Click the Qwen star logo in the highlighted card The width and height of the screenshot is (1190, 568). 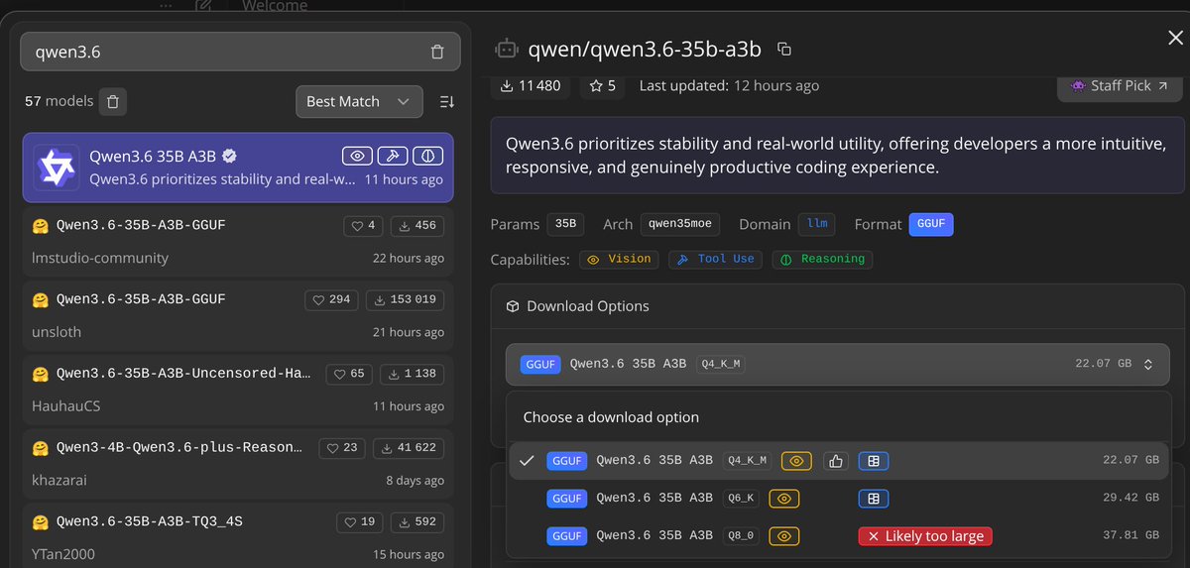coord(56,168)
